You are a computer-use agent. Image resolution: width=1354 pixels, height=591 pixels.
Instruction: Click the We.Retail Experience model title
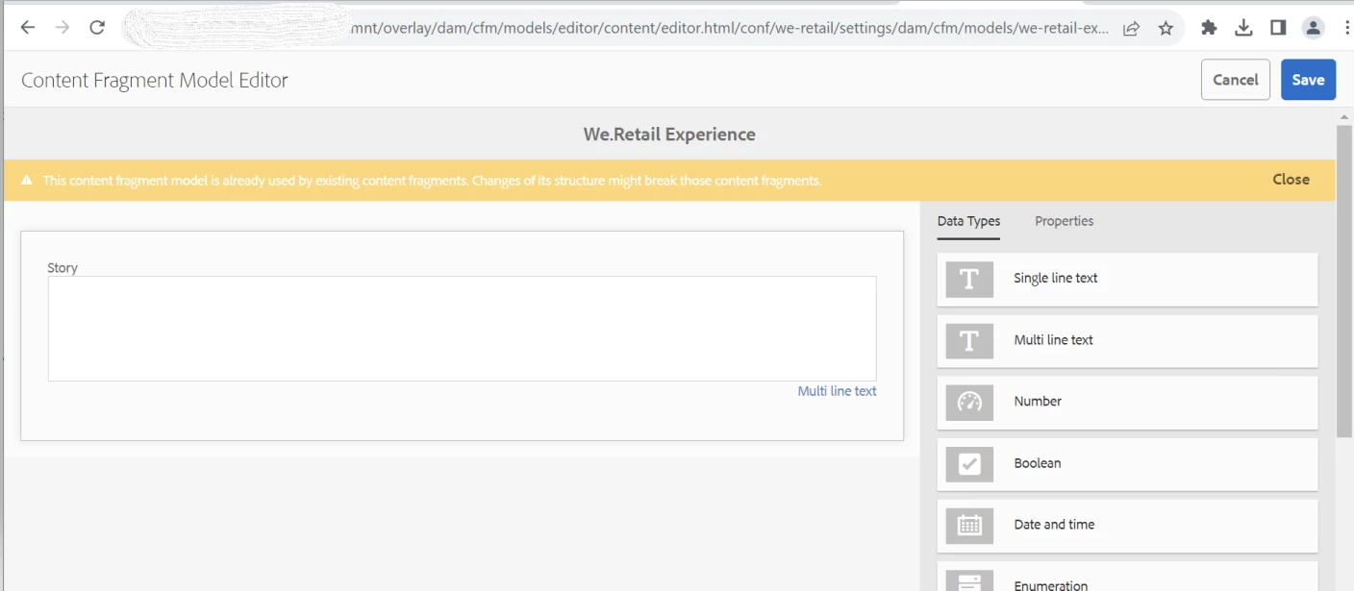pyautogui.click(x=669, y=135)
